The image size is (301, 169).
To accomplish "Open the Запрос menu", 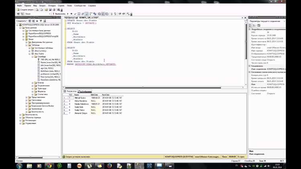I will tap(42, 6).
